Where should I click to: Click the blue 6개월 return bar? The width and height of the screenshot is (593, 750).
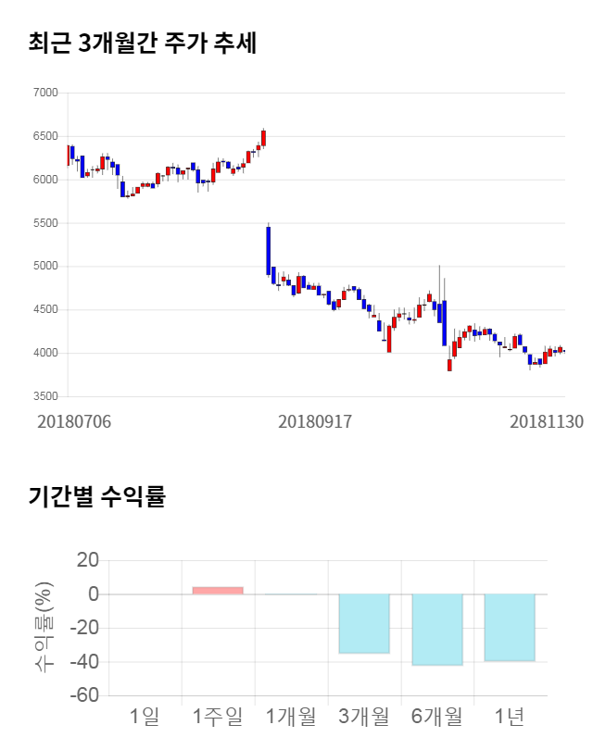(x=437, y=630)
